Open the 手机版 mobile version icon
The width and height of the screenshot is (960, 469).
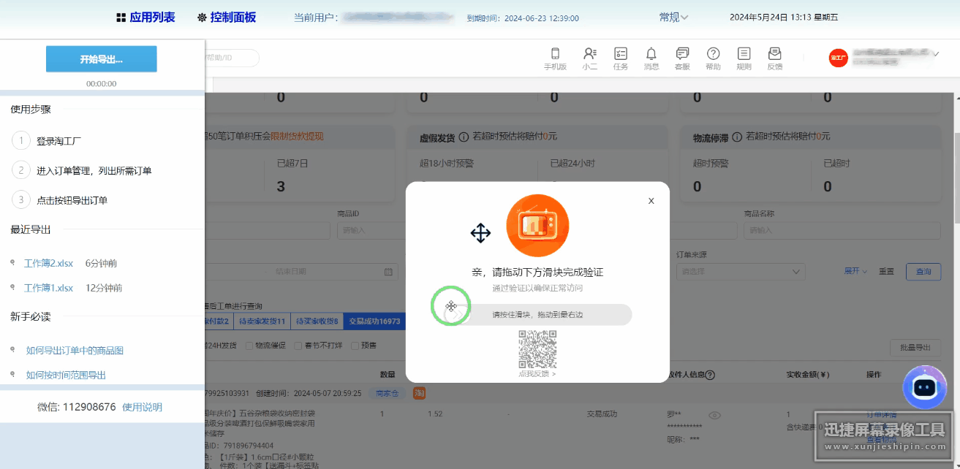[x=555, y=58]
